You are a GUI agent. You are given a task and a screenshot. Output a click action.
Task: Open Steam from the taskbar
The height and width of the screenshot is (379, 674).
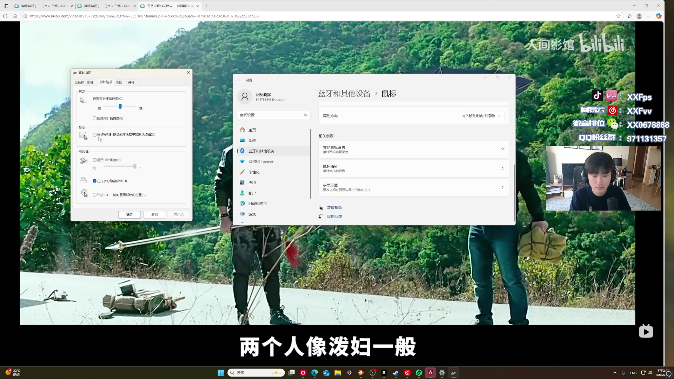396,373
